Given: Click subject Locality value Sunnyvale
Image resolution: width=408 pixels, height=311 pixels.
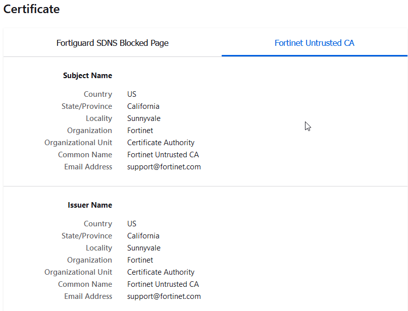Looking at the screenshot, I should (143, 118).
